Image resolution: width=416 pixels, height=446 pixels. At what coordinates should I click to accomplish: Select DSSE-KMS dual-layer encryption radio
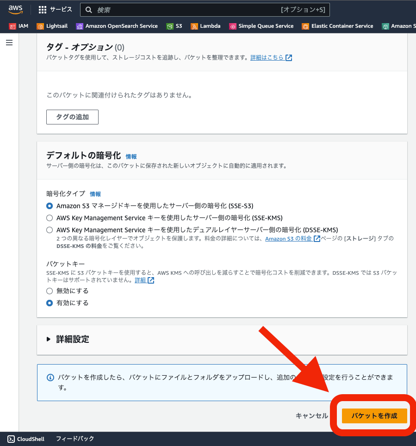tap(50, 230)
